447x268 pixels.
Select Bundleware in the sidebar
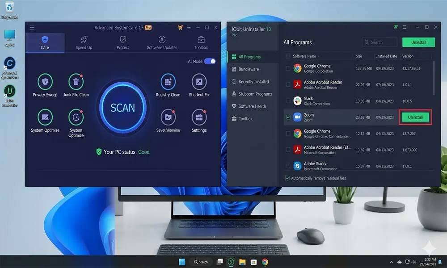click(253, 69)
